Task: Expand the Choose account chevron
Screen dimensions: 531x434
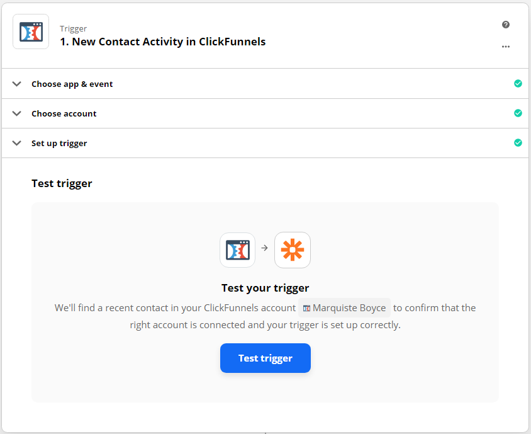Action: [x=17, y=113]
